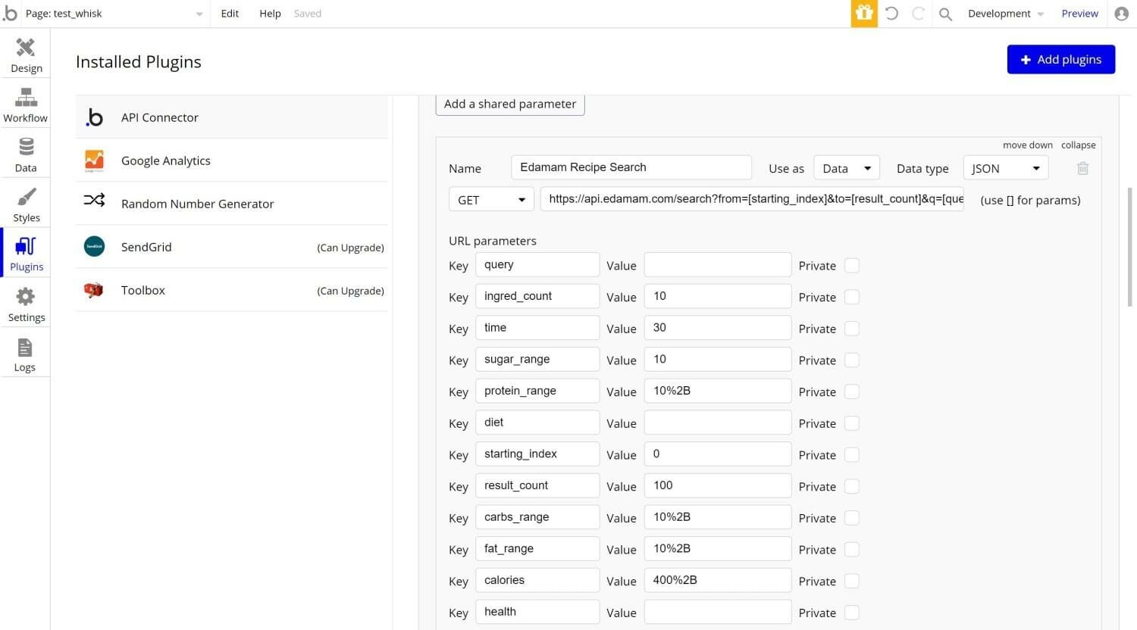Click the search magnifier icon
This screenshot has width=1137, height=630.
pyautogui.click(x=945, y=14)
